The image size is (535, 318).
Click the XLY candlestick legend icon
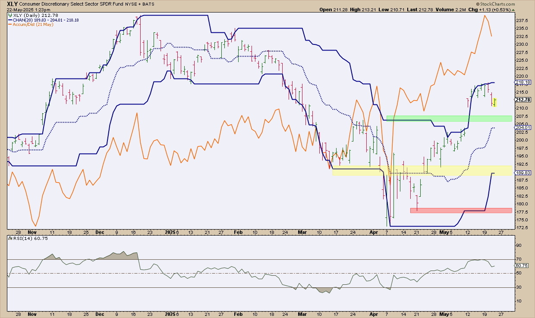[10, 16]
